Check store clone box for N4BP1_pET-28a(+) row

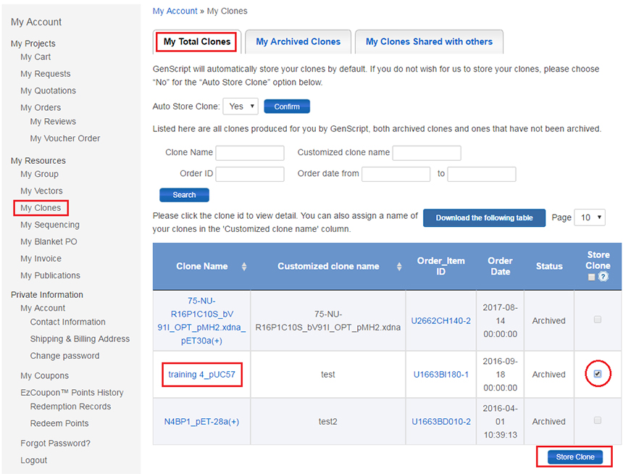pos(597,420)
